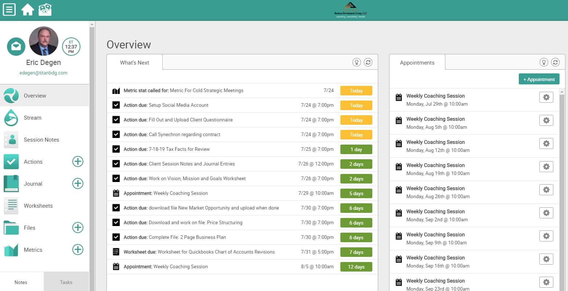The height and width of the screenshot is (291, 568).
Task: Select the Appointments tab
Action: [x=417, y=62]
